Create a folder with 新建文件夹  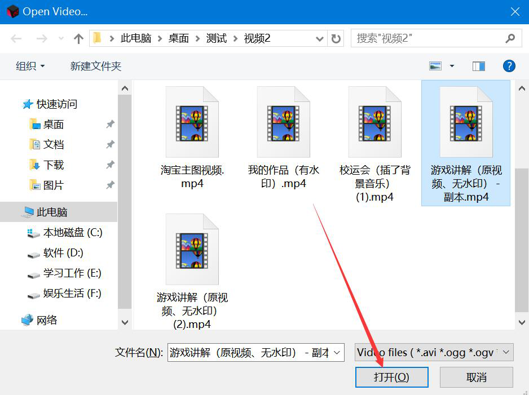coord(96,66)
